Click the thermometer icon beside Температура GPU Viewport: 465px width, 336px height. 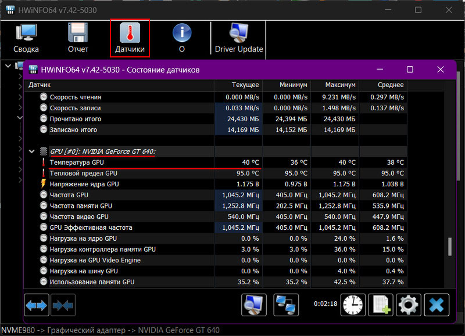[43, 162]
